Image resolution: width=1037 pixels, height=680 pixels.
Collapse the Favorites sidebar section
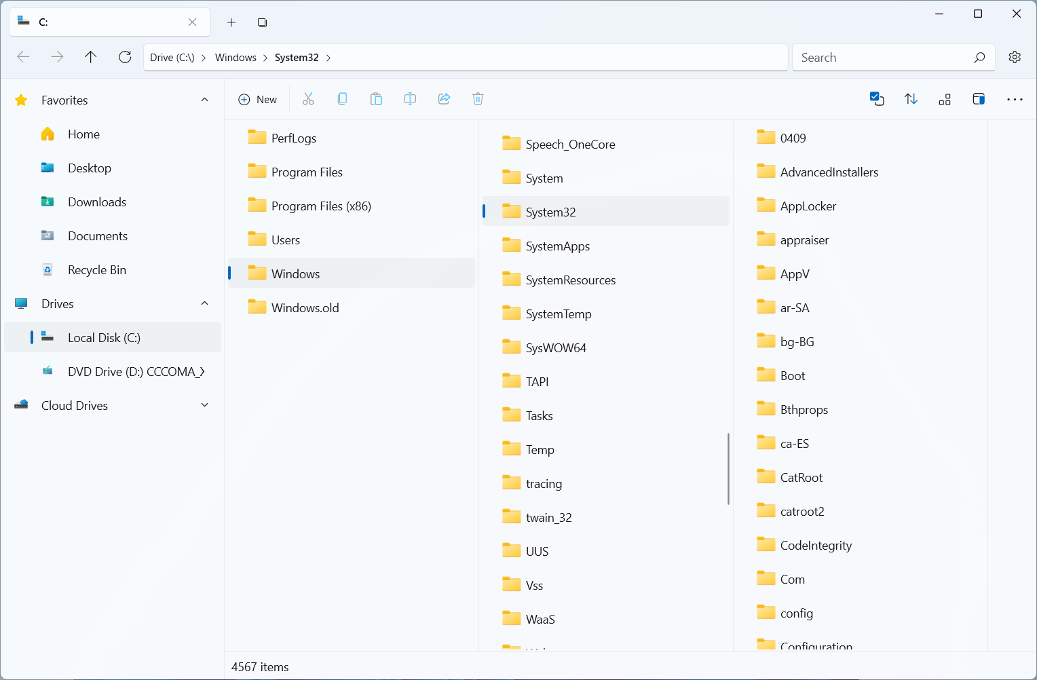(204, 100)
